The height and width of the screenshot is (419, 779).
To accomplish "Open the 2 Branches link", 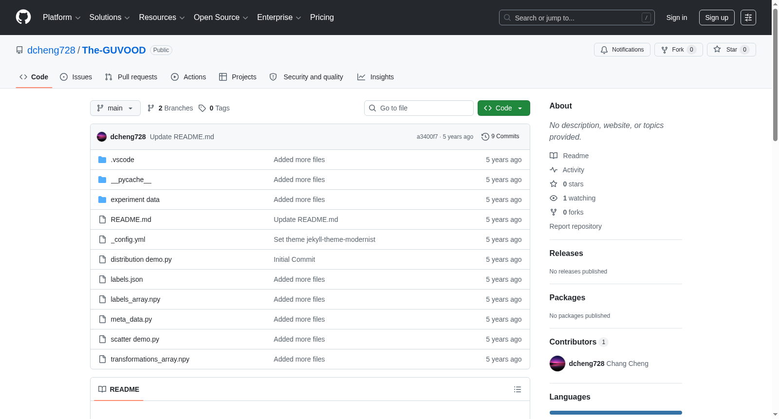I will 170,108.
